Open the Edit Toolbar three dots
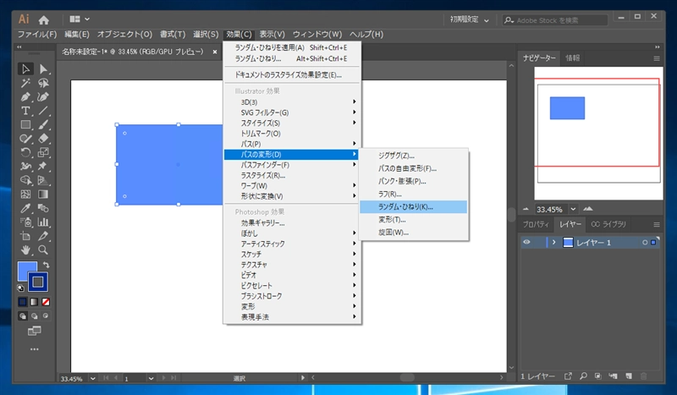This screenshot has height=395, width=677. (x=34, y=348)
